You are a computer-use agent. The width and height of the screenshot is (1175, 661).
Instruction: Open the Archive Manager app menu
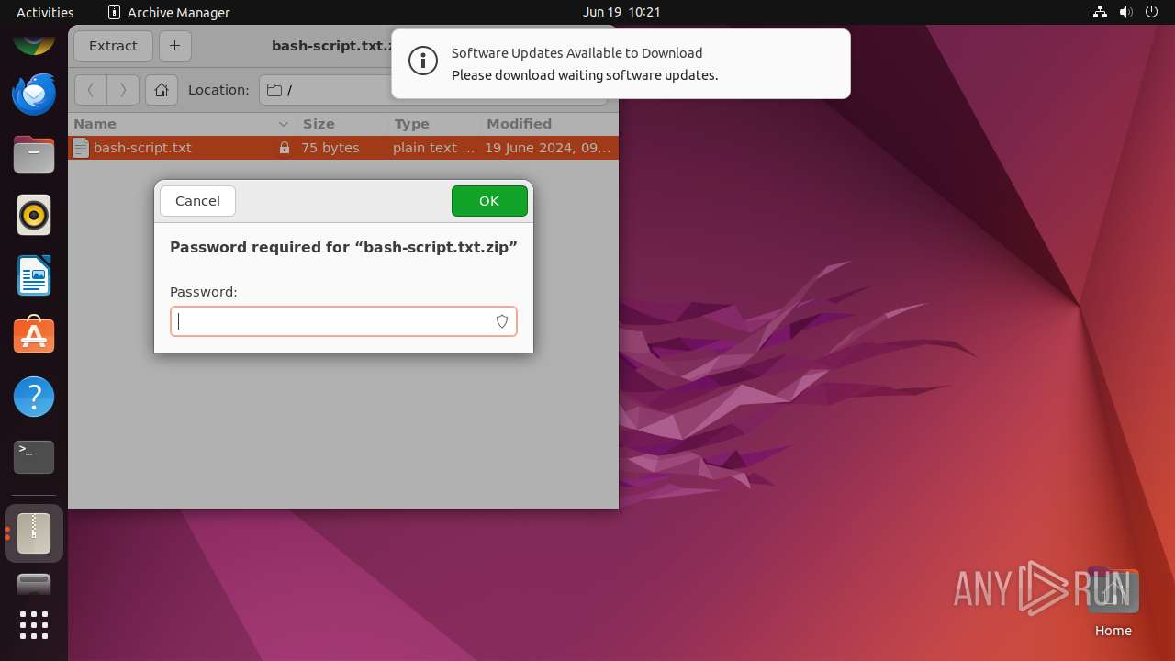click(169, 12)
